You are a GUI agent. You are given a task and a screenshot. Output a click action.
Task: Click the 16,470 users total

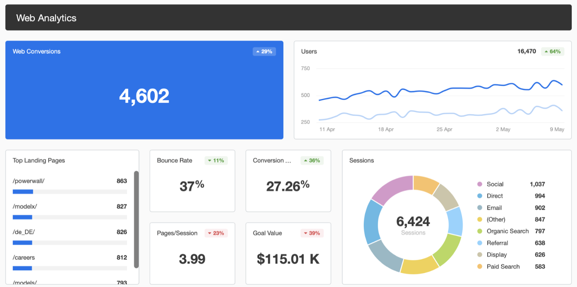(526, 52)
